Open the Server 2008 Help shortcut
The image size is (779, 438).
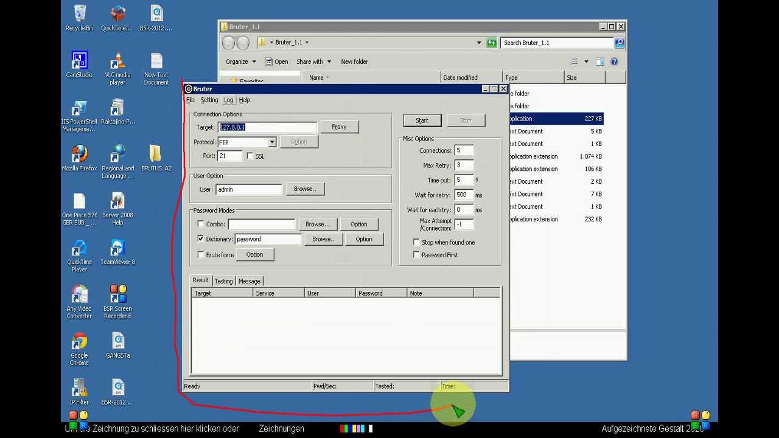[117, 209]
